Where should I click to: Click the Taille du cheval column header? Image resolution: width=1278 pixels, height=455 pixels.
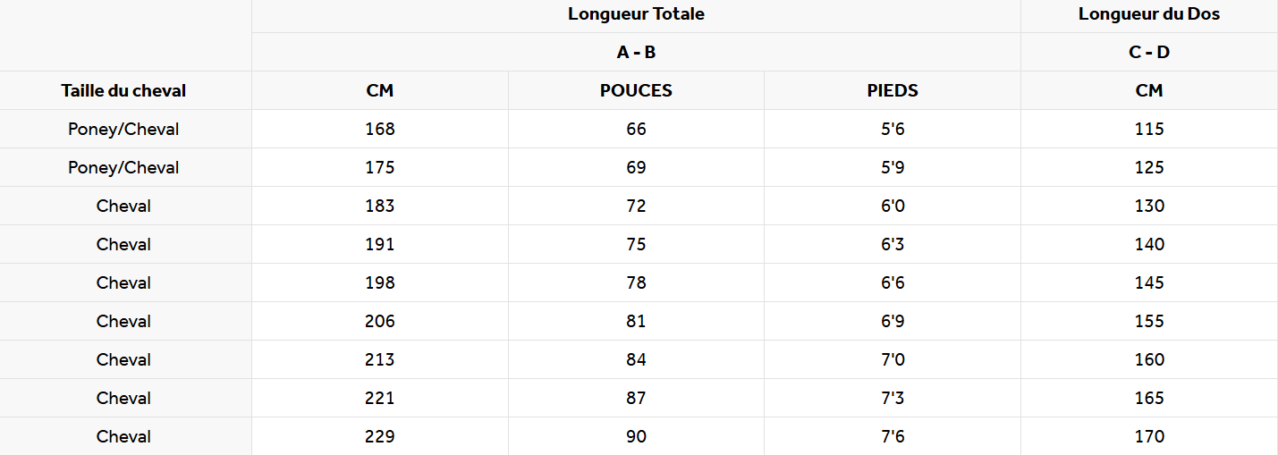[124, 90]
